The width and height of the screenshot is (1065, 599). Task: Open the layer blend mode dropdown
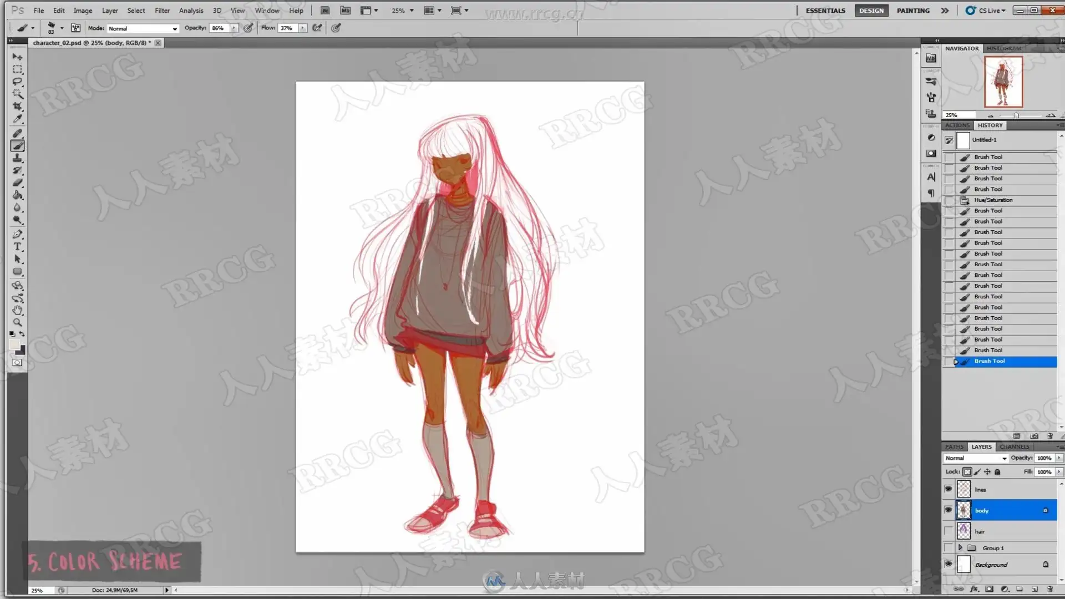[976, 458]
